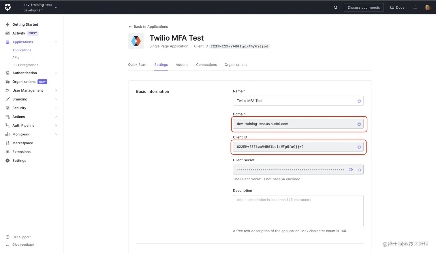Open the Marketplace section

click(x=23, y=143)
